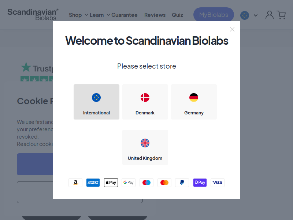This screenshot has height=220, width=293.
Task: Click the Shop Pay icon
Action: click(x=200, y=182)
